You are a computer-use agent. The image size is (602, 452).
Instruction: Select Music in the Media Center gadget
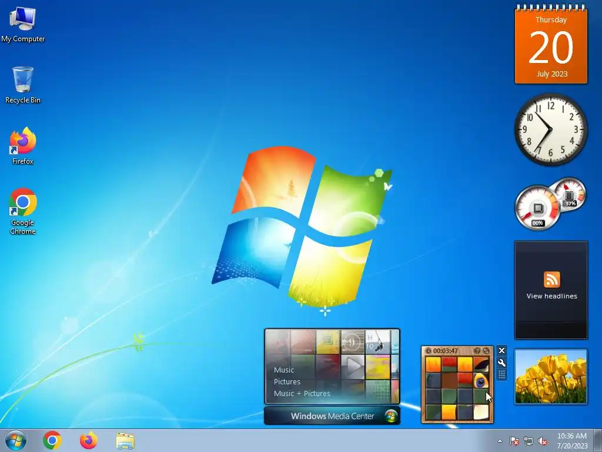pyautogui.click(x=284, y=370)
